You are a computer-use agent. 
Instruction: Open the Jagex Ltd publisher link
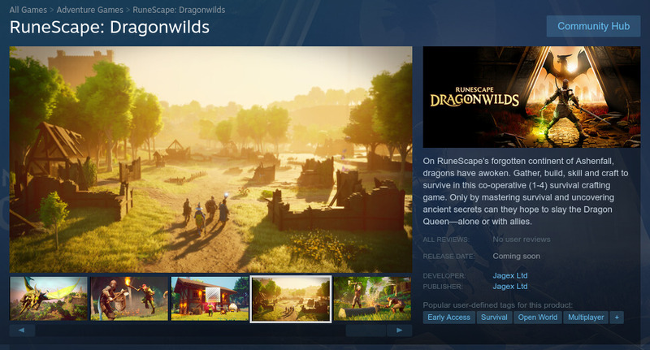510,286
